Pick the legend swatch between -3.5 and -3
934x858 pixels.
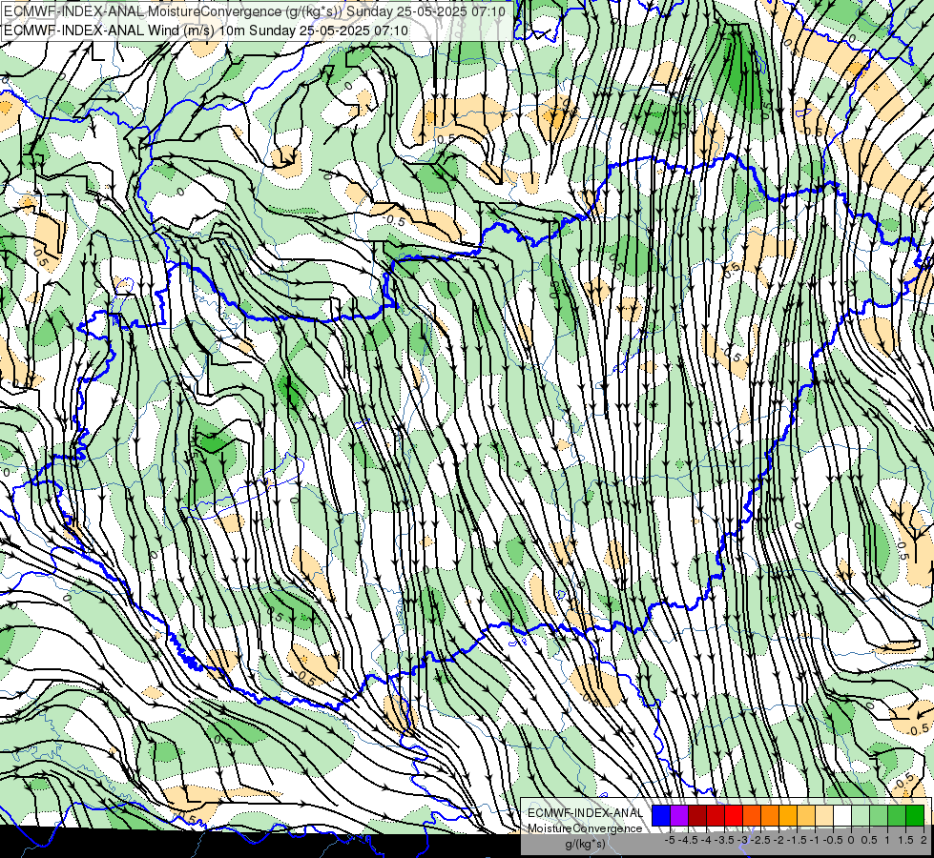pos(734,815)
